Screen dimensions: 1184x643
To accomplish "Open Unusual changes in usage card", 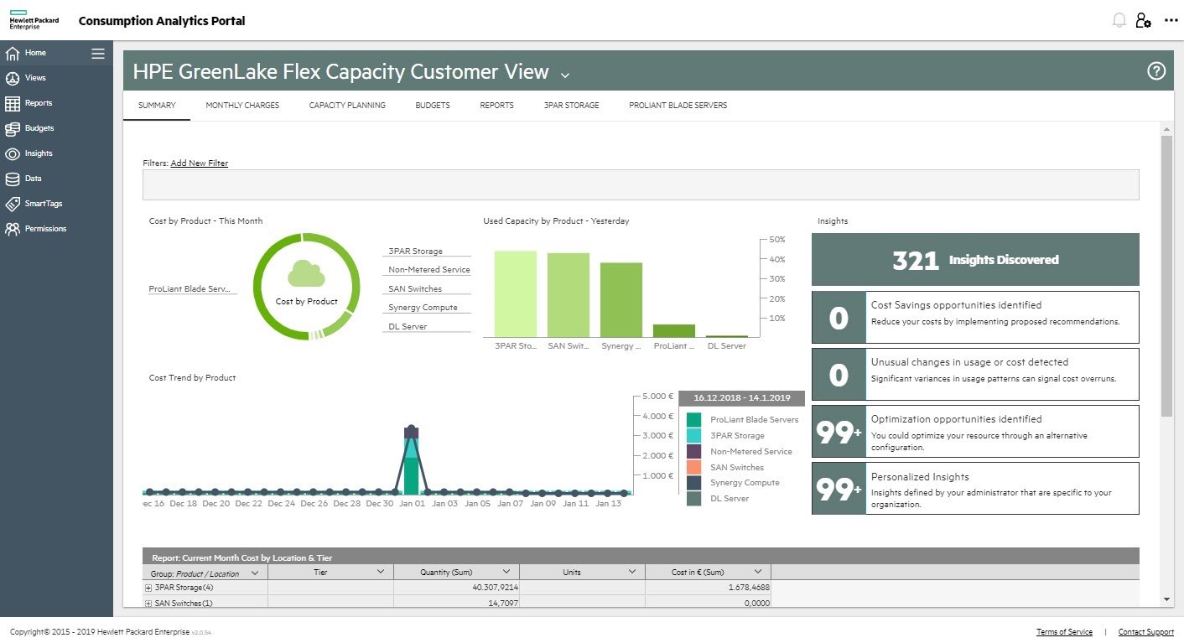I will 975,375.
